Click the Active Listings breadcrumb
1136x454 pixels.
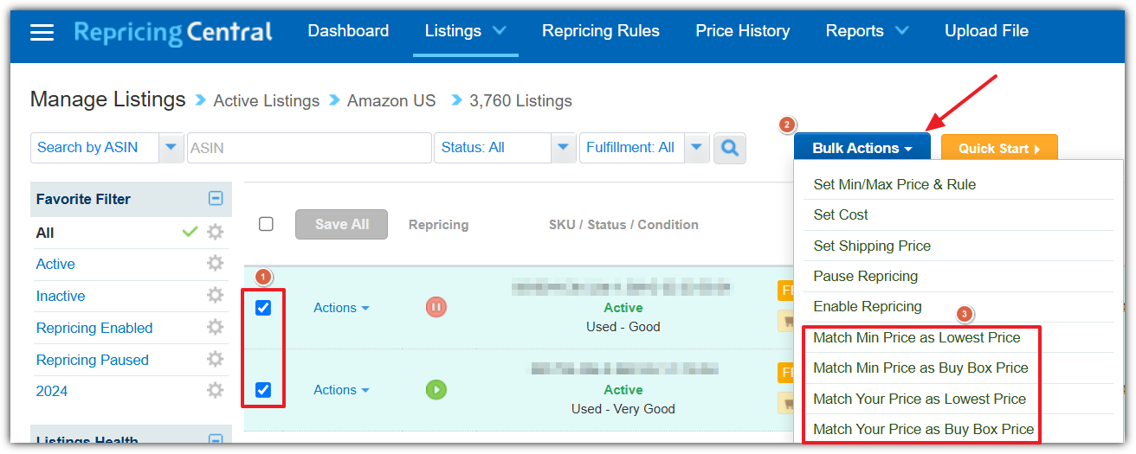coord(267,101)
